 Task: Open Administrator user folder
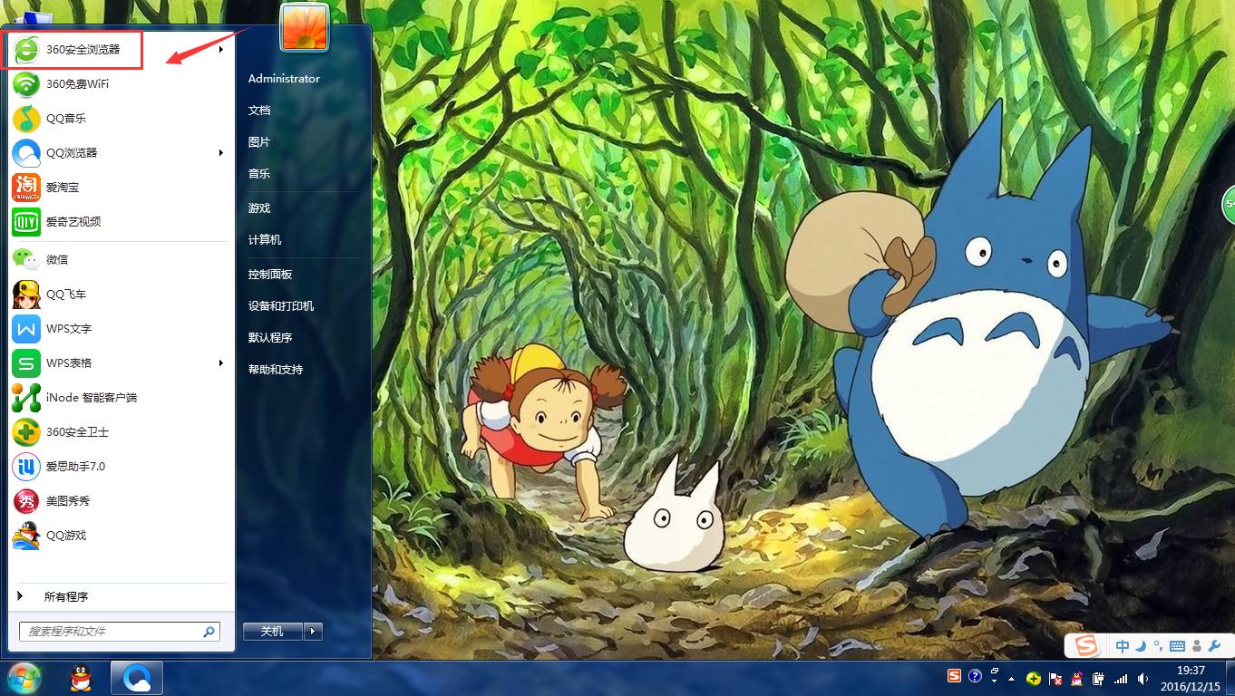[x=284, y=79]
